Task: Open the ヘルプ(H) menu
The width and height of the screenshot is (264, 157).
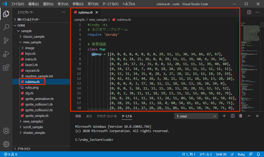Action: coord(129,4)
